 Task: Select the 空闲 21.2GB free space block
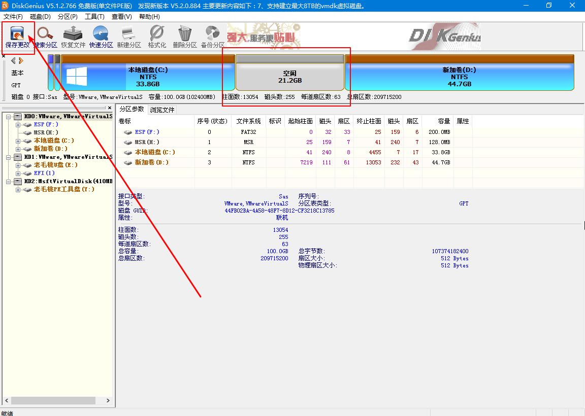[x=290, y=73]
